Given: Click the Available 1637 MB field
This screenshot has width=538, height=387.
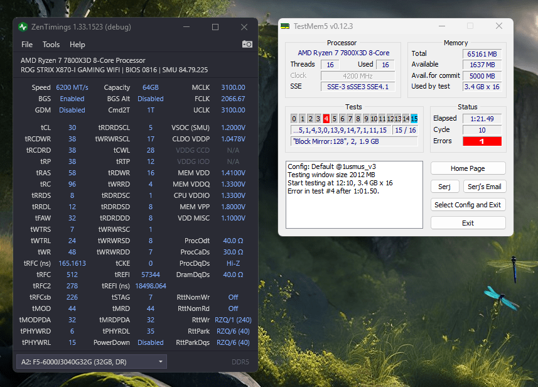Looking at the screenshot, I should [482, 65].
